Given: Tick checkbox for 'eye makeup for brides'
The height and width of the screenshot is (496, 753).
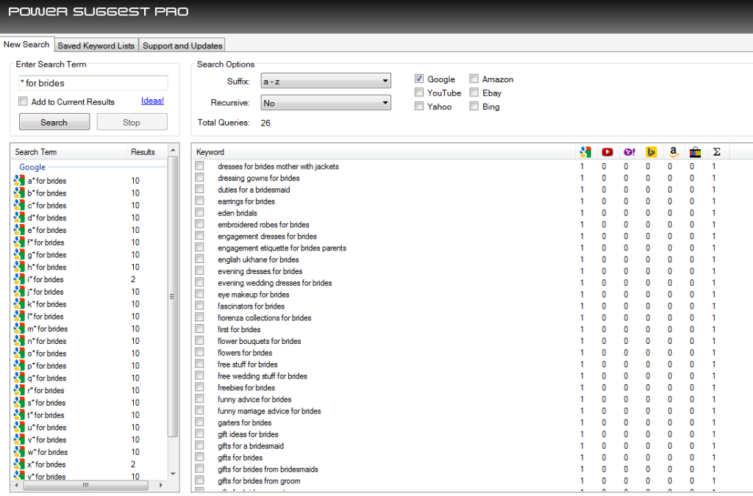Looking at the screenshot, I should (199, 294).
